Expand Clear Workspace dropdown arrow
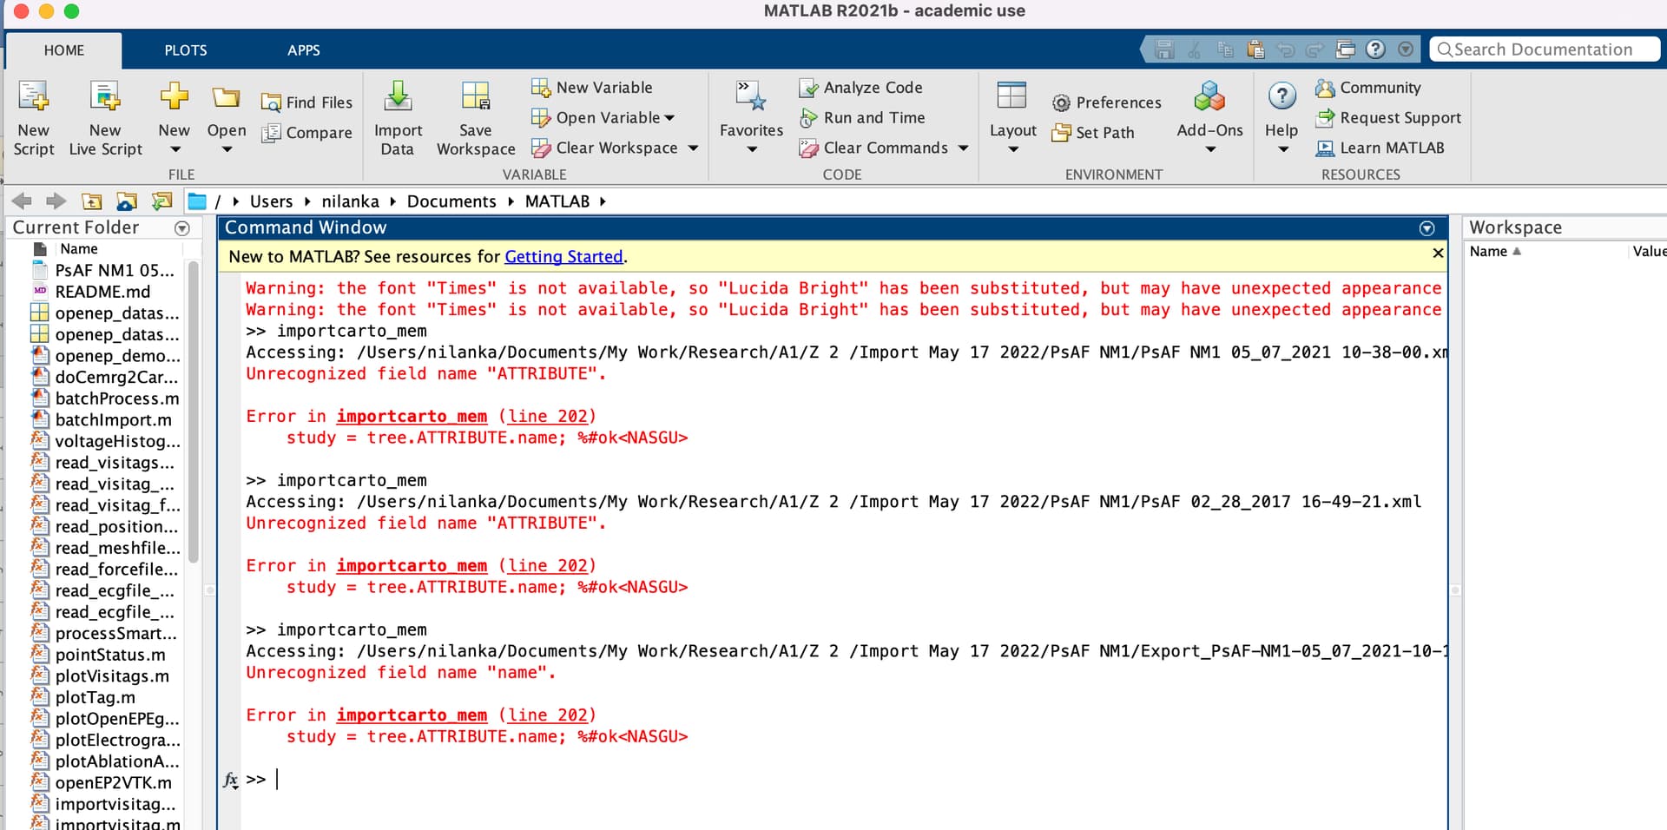This screenshot has height=830, width=1667. tap(693, 148)
